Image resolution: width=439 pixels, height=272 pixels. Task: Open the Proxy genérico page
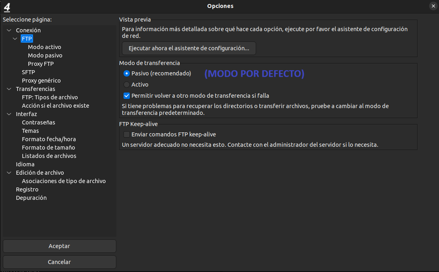(41, 81)
